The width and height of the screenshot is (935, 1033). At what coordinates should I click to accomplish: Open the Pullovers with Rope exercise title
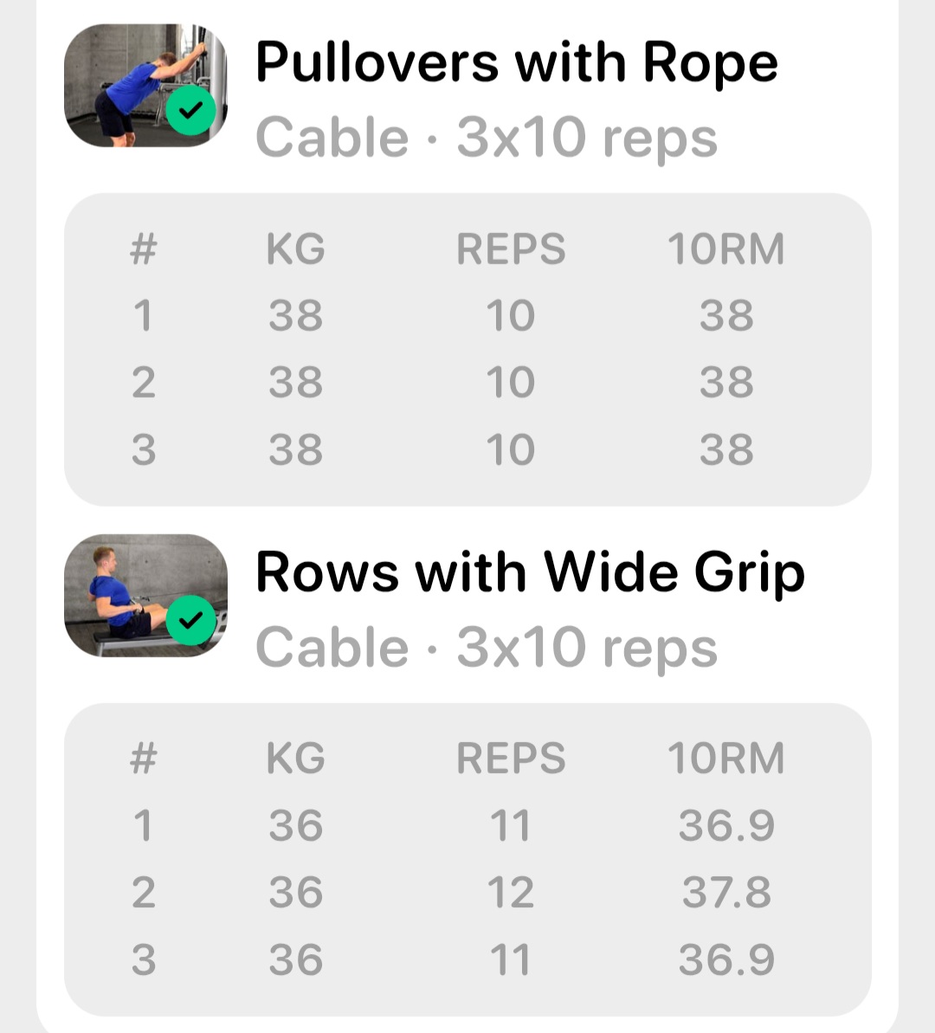pyautogui.click(x=516, y=62)
